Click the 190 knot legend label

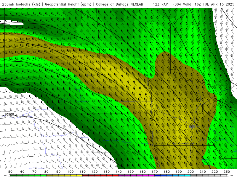click(x=179, y=172)
